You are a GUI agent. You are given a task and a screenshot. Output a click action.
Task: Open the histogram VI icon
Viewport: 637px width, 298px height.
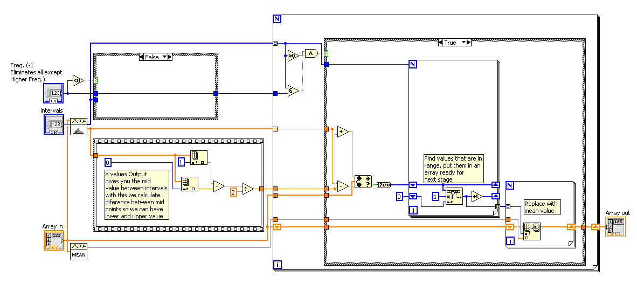tap(78, 127)
